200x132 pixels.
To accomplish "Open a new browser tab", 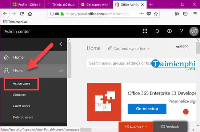I will click(x=151, y=4).
